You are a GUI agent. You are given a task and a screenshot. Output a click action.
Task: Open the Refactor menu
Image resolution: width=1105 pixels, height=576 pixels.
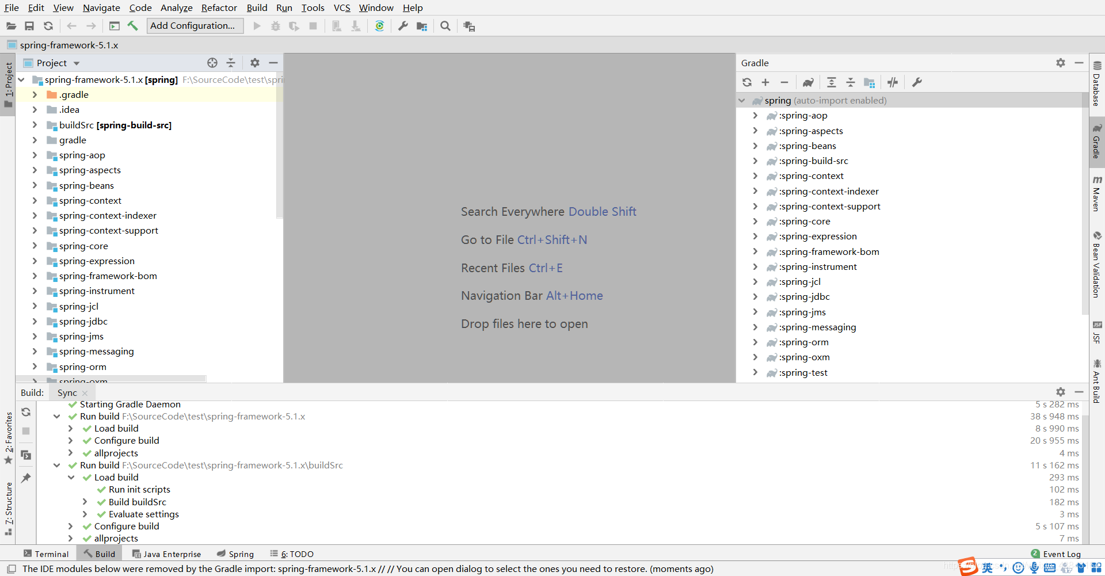pyautogui.click(x=219, y=7)
